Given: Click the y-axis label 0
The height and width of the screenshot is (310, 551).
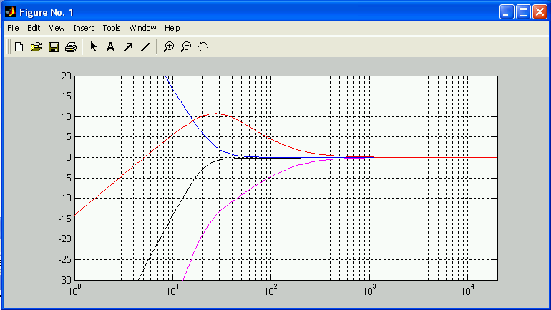Looking at the screenshot, I should pos(69,157).
